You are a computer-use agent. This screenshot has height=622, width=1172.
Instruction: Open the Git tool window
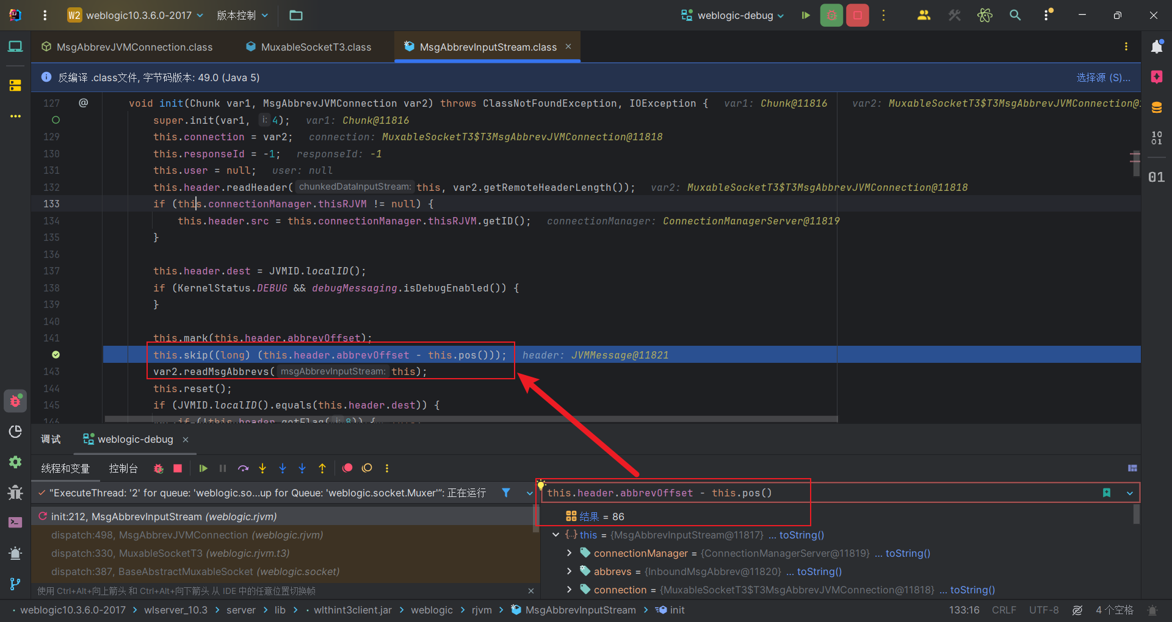tap(15, 584)
